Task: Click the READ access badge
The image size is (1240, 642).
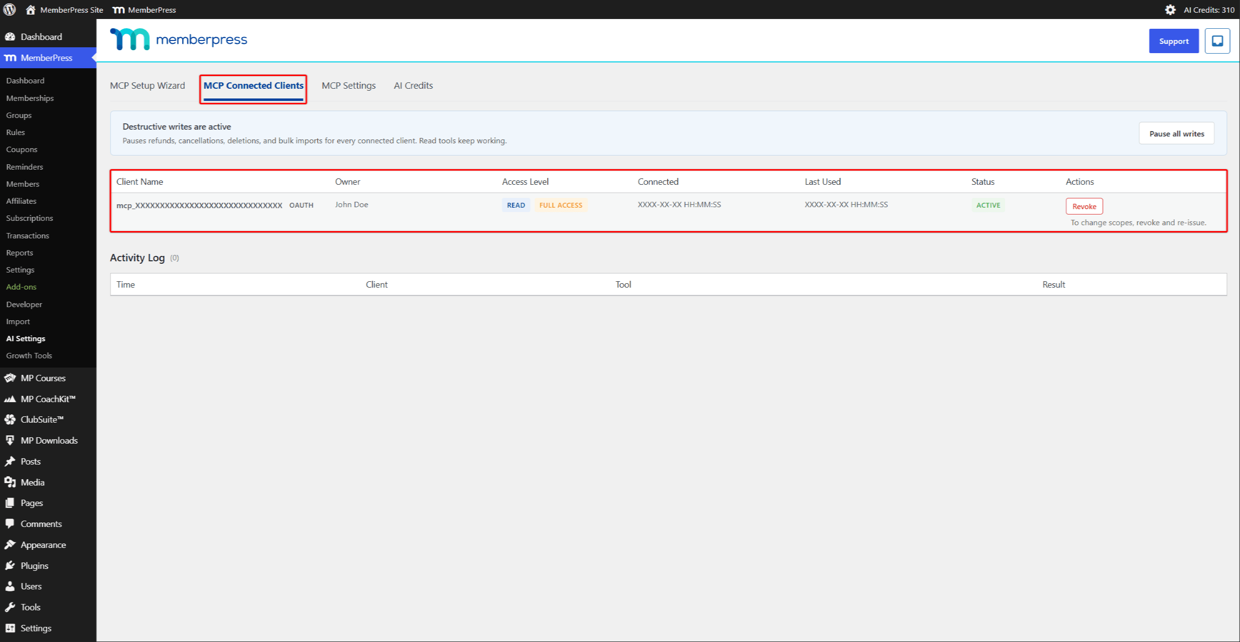Action: [x=516, y=205]
